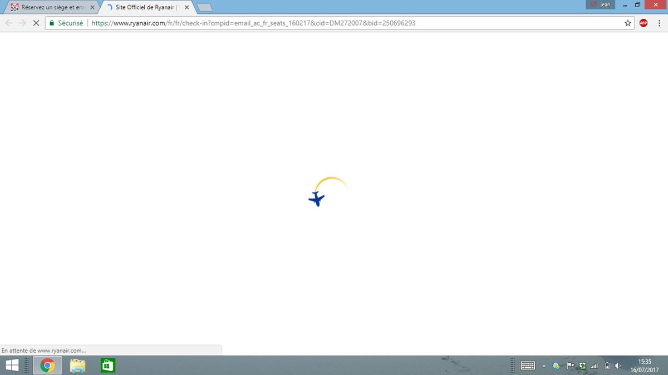Check the battery status icon
Viewport: 668px width, 375px height.
(607, 366)
